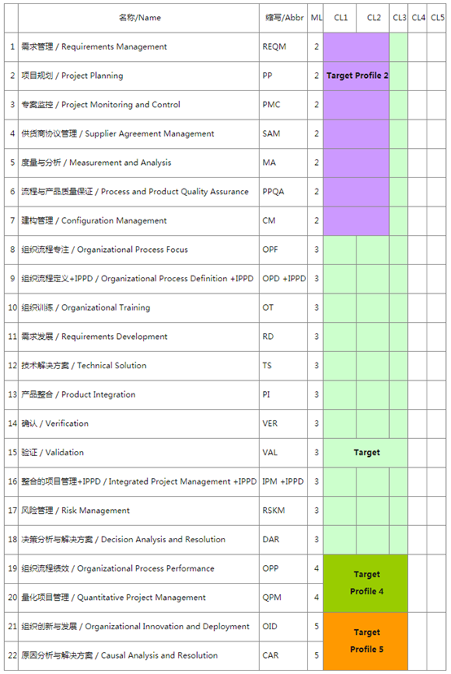Click the Organizational Process Focus cell

pos(138,250)
